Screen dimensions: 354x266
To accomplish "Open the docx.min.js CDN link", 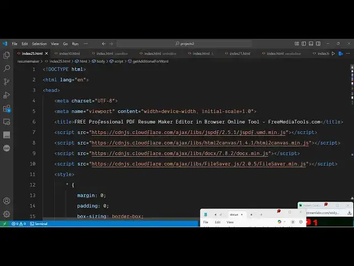I will coord(180,154).
